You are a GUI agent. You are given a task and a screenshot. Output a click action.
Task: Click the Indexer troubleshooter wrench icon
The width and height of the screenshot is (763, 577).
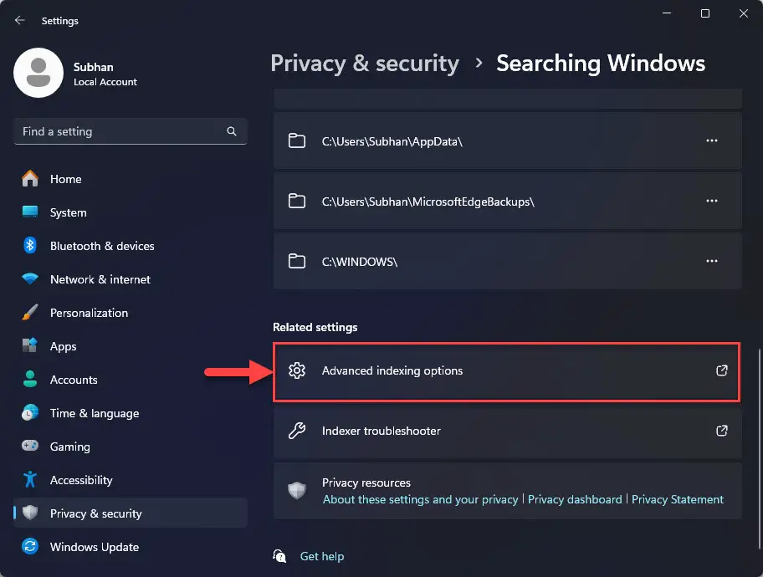pos(297,431)
